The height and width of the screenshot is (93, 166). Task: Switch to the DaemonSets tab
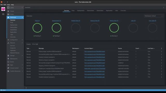tap(91, 11)
